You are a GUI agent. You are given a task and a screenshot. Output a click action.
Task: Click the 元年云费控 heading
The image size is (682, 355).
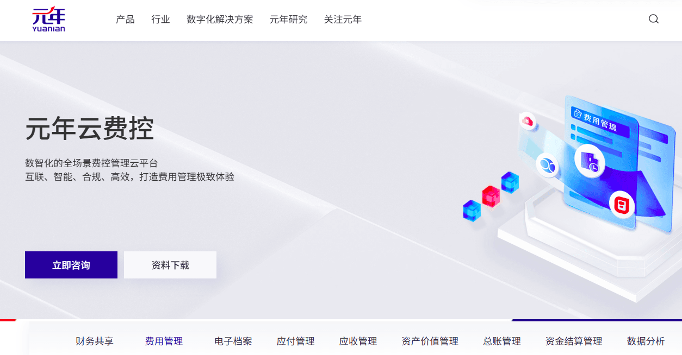(90, 129)
